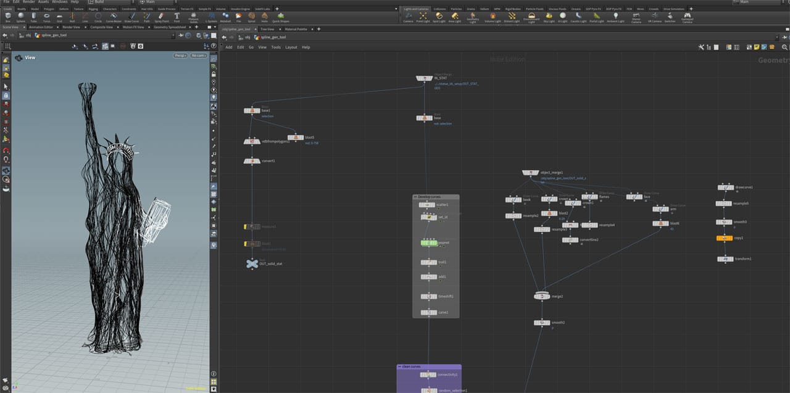Choose the Draw Curve shelf tool

point(131,17)
